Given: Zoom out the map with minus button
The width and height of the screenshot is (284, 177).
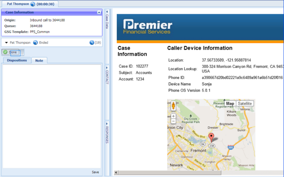Looking at the screenshot, I should [173, 121].
